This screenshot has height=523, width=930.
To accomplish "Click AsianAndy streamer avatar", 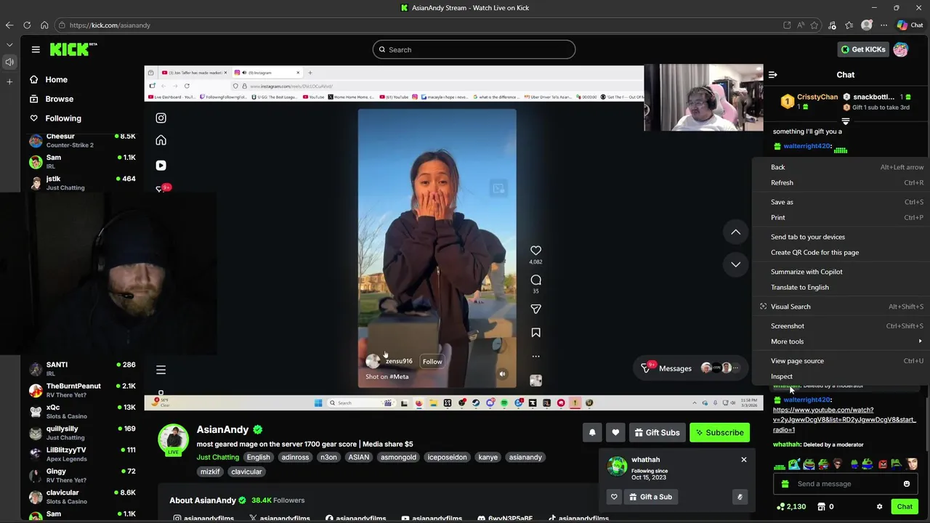I will 173,438.
